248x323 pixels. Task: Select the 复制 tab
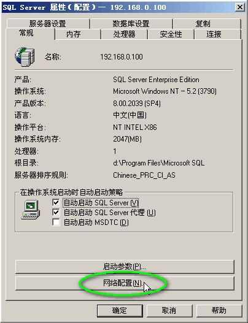point(207,24)
